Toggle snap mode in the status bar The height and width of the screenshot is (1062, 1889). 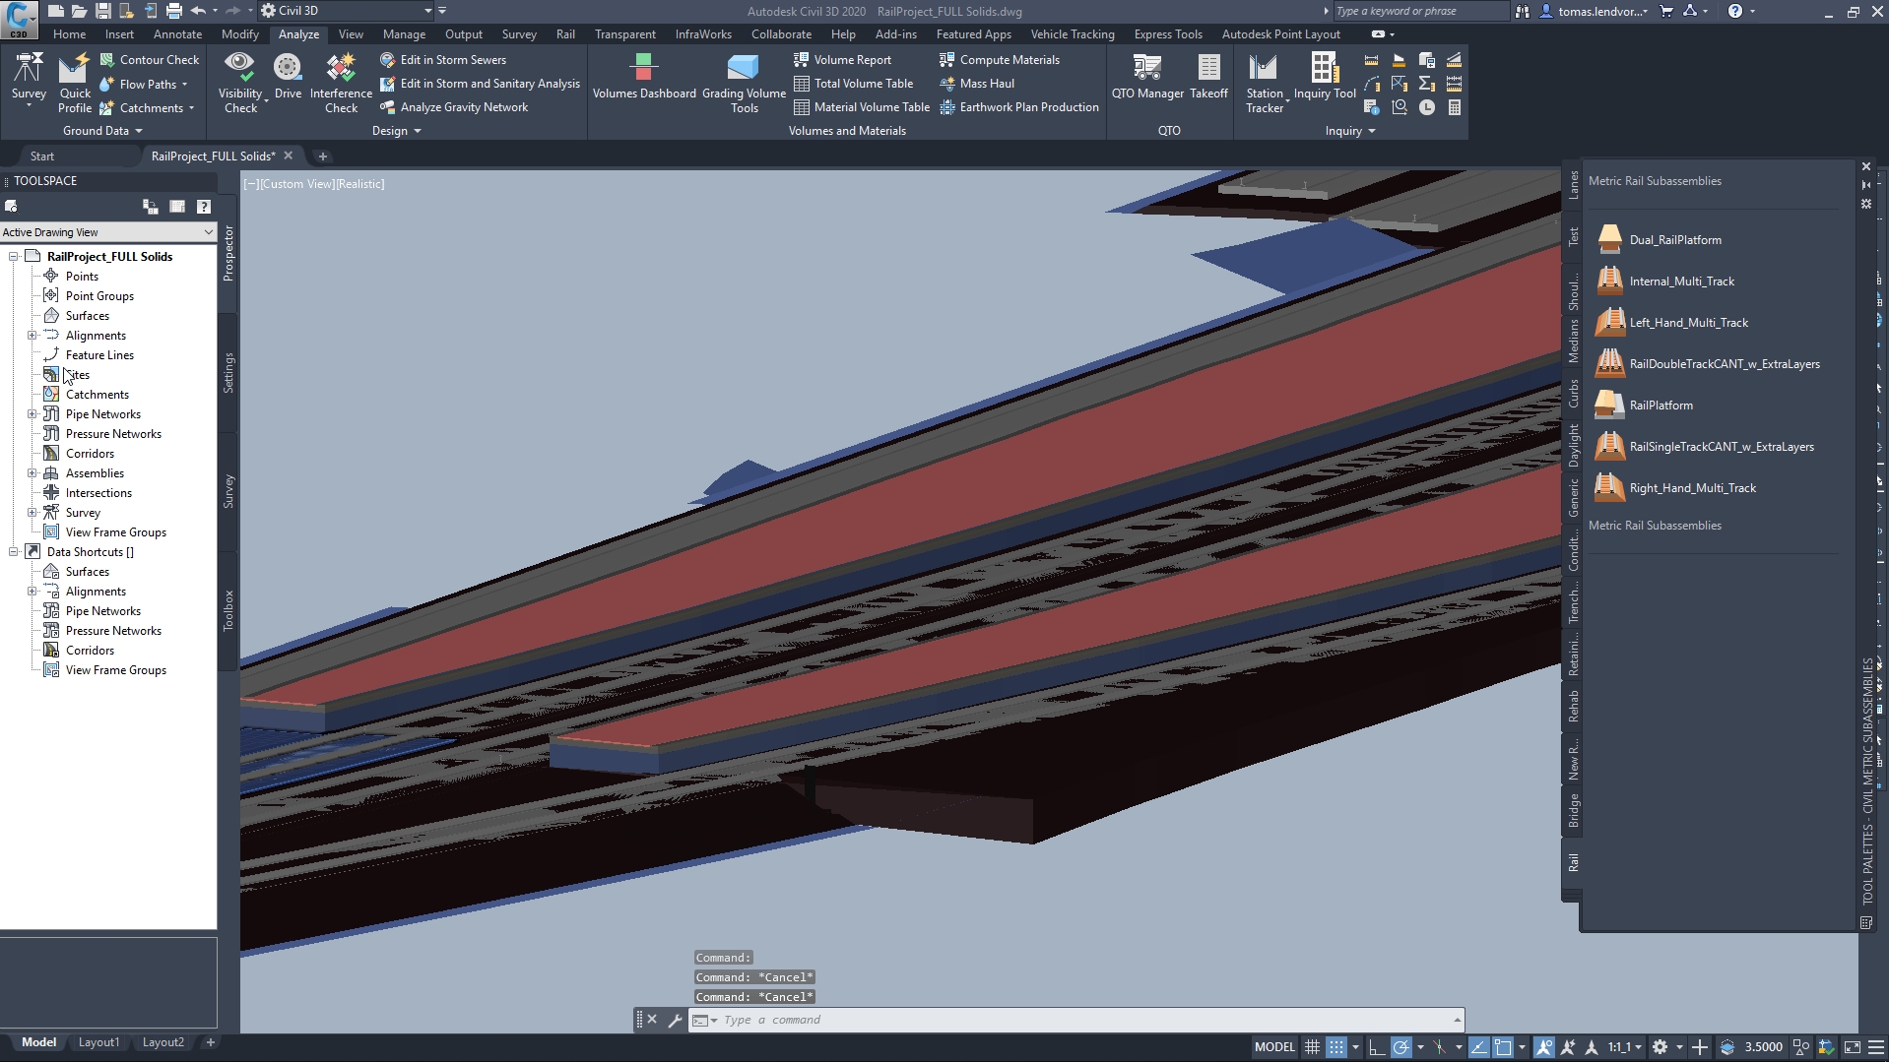(x=1336, y=1046)
